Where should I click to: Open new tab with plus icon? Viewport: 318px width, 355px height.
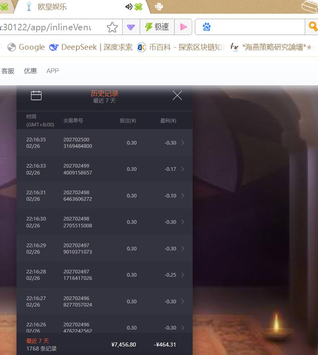pos(159,6)
